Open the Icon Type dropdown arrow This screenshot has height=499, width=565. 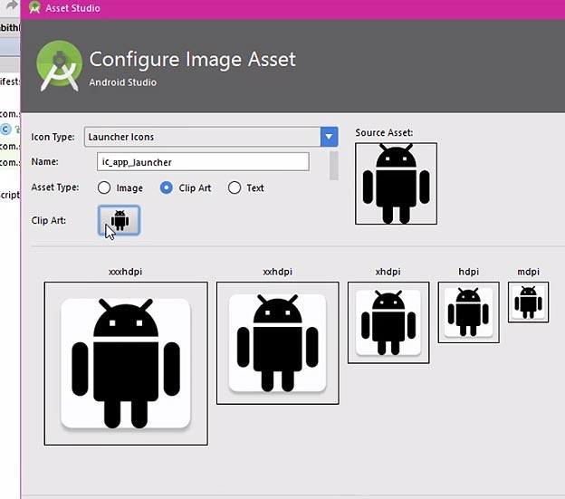(329, 137)
